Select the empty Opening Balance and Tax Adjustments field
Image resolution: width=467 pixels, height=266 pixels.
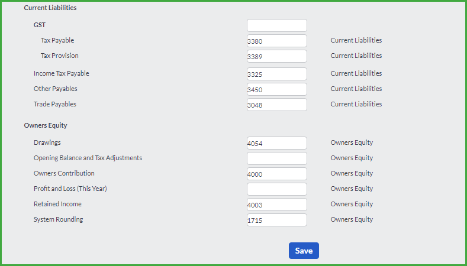276,158
